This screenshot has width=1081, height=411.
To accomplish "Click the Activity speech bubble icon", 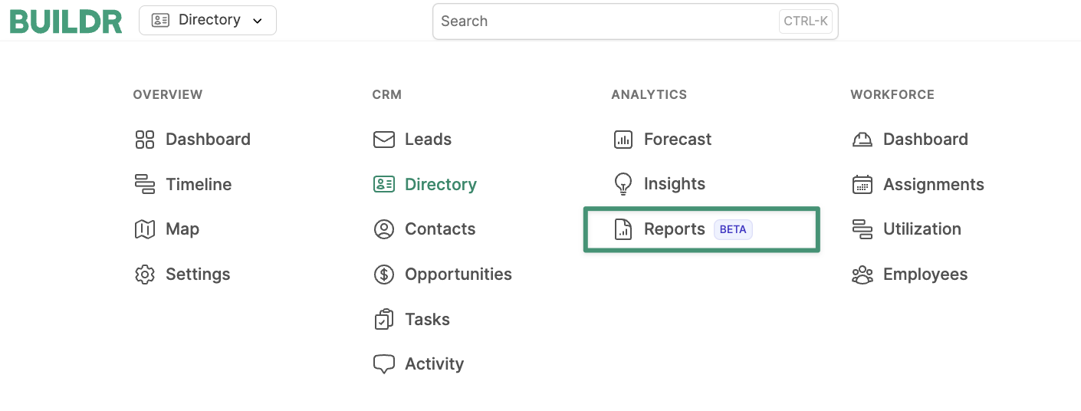I will (x=384, y=364).
